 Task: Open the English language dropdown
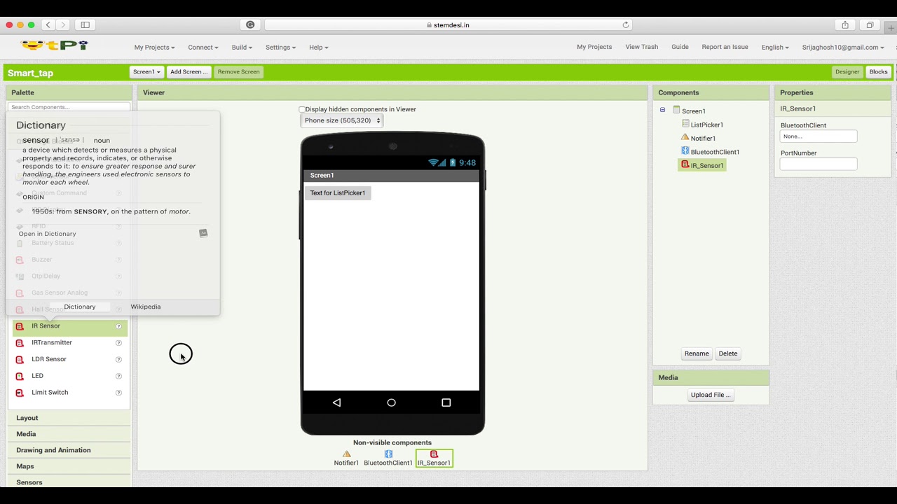point(775,47)
